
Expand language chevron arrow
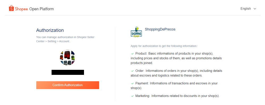click(255, 9)
